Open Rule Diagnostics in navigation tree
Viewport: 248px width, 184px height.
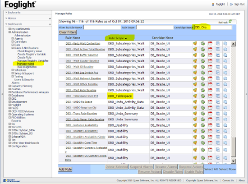pyautogui.click(x=27, y=67)
